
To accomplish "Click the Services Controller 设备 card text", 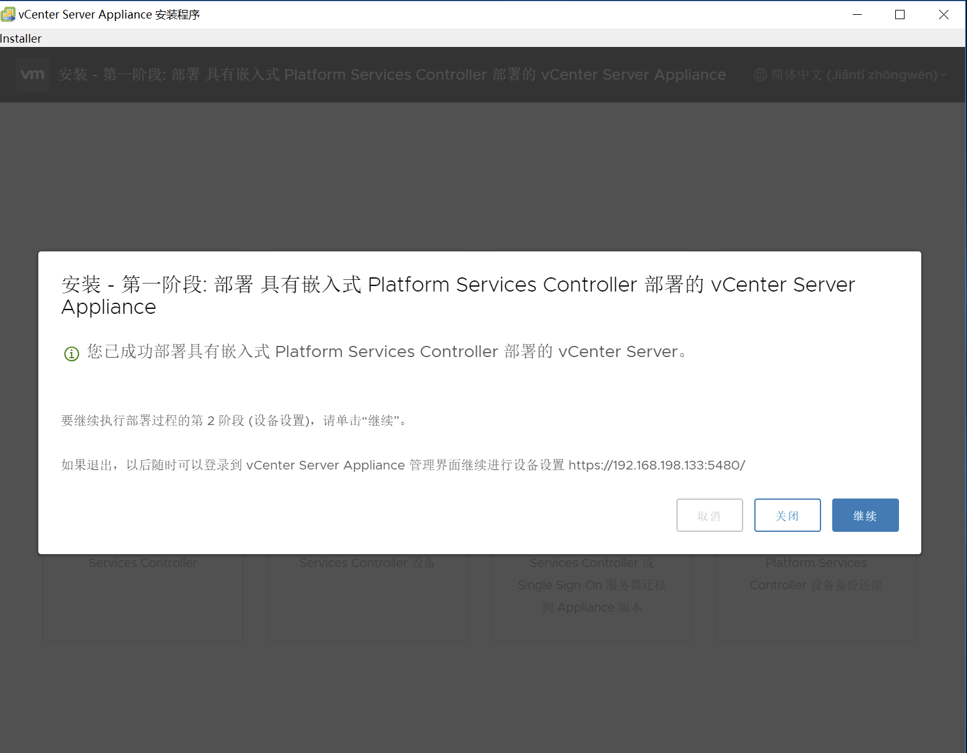I will (x=367, y=563).
